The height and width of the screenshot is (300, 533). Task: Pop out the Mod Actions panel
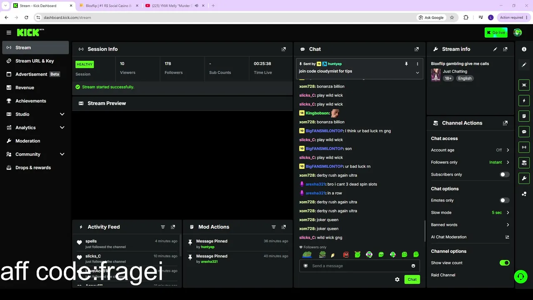tap(284, 227)
